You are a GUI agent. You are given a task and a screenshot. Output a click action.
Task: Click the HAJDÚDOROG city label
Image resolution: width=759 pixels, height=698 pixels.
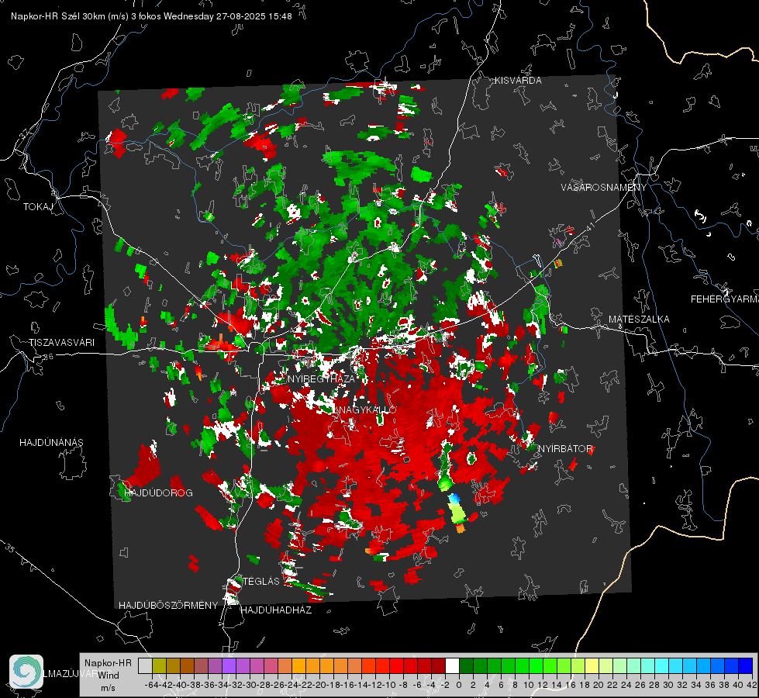tap(158, 493)
